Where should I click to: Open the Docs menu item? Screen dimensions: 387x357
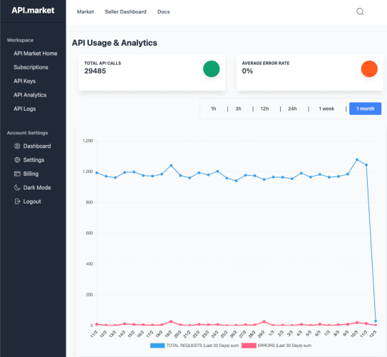[164, 11]
